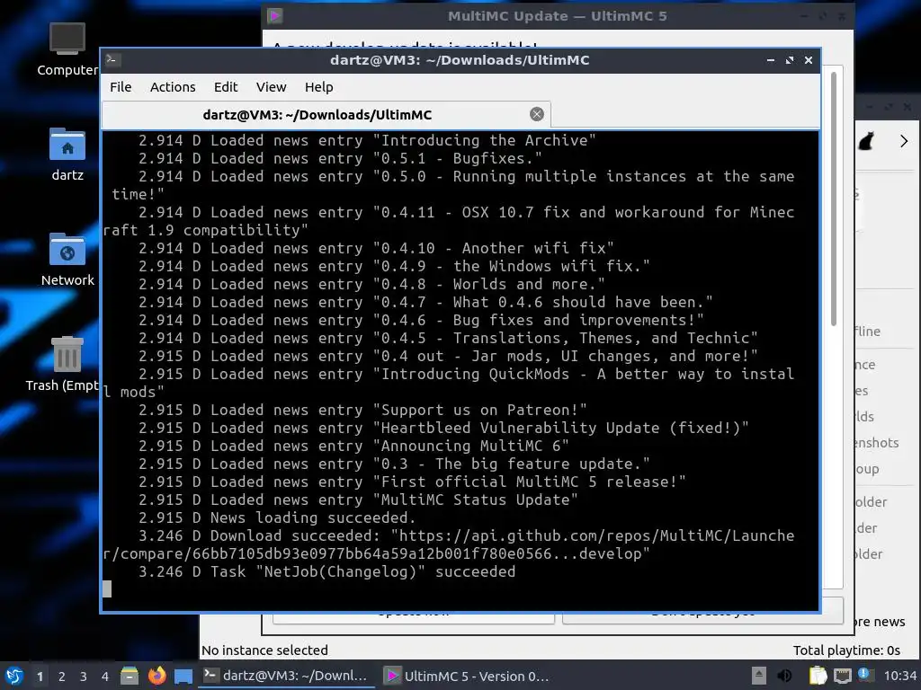Image resolution: width=921 pixels, height=690 pixels.
Task: Open the File menu in the terminal
Action: [x=121, y=87]
